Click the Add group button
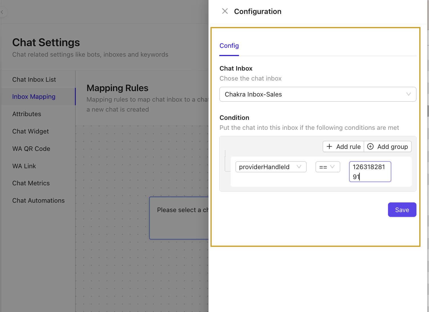 pyautogui.click(x=388, y=147)
